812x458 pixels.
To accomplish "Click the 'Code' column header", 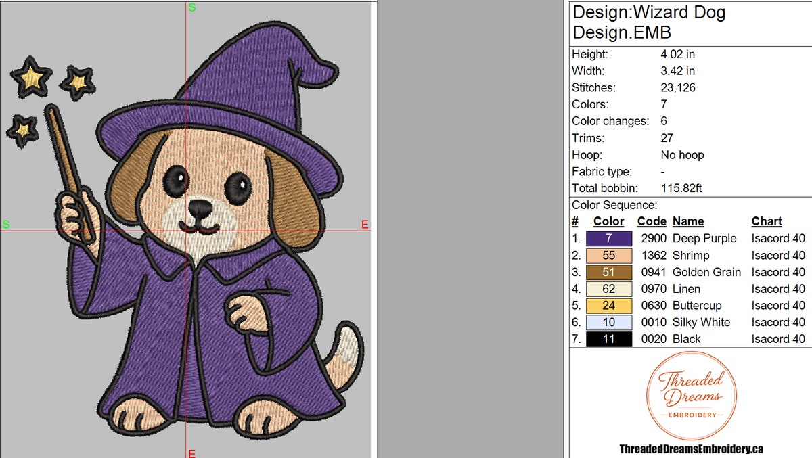I will [652, 221].
